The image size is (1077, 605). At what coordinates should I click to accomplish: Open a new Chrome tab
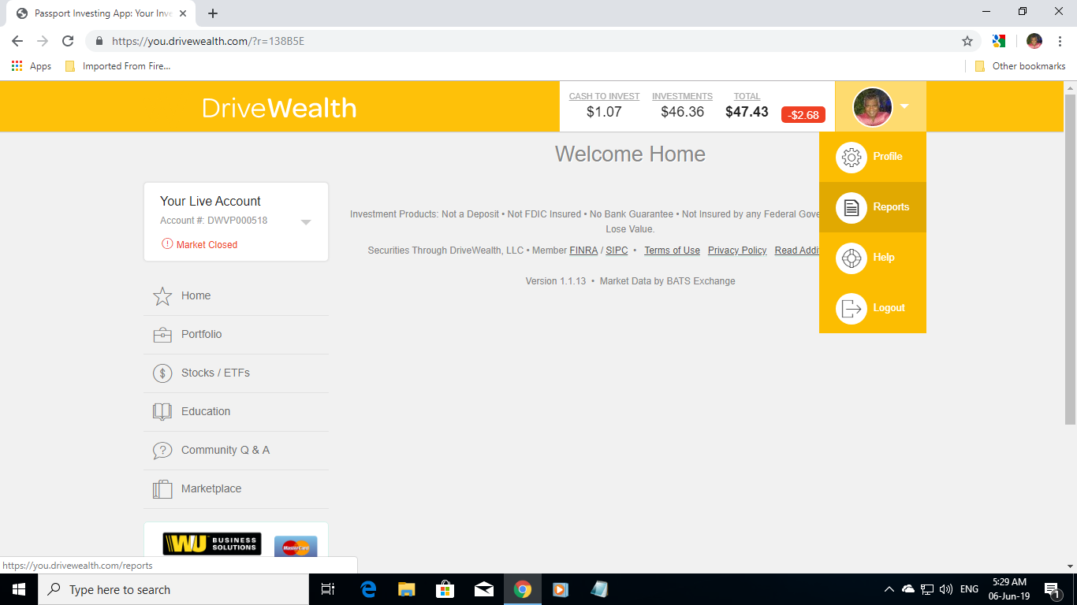click(x=213, y=13)
